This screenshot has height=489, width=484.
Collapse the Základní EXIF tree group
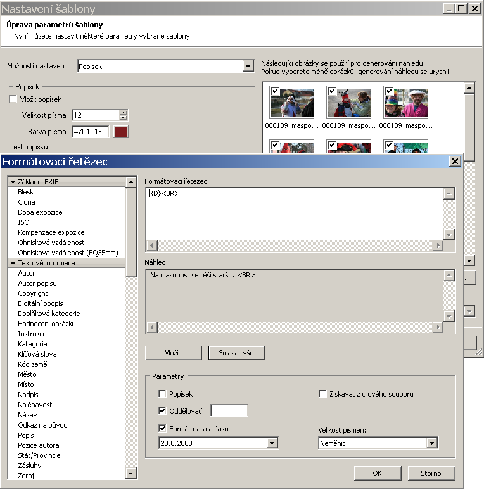tap(13, 182)
